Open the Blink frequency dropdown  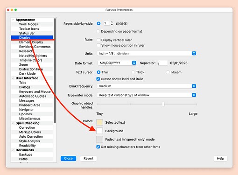pos(147,86)
